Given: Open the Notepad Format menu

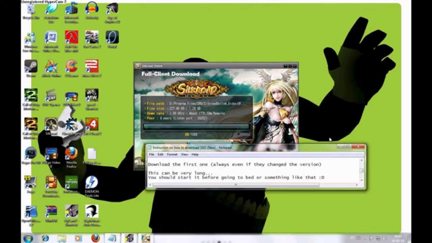Looking at the screenshot, I should coord(172,154).
